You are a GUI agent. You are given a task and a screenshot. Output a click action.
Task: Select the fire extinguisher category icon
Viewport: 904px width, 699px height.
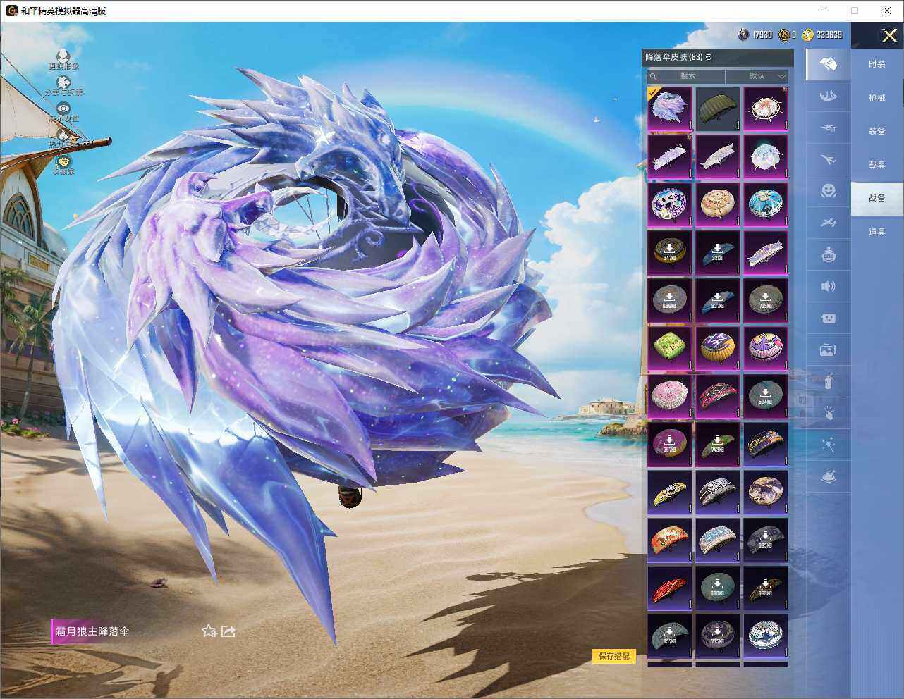point(829,381)
